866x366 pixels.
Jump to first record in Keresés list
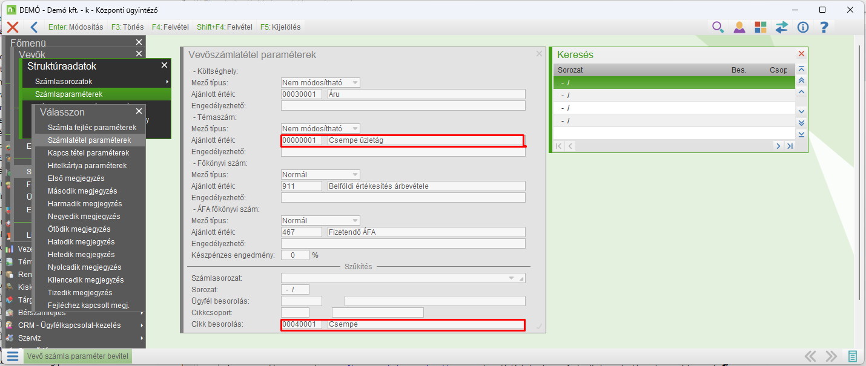tap(801, 70)
